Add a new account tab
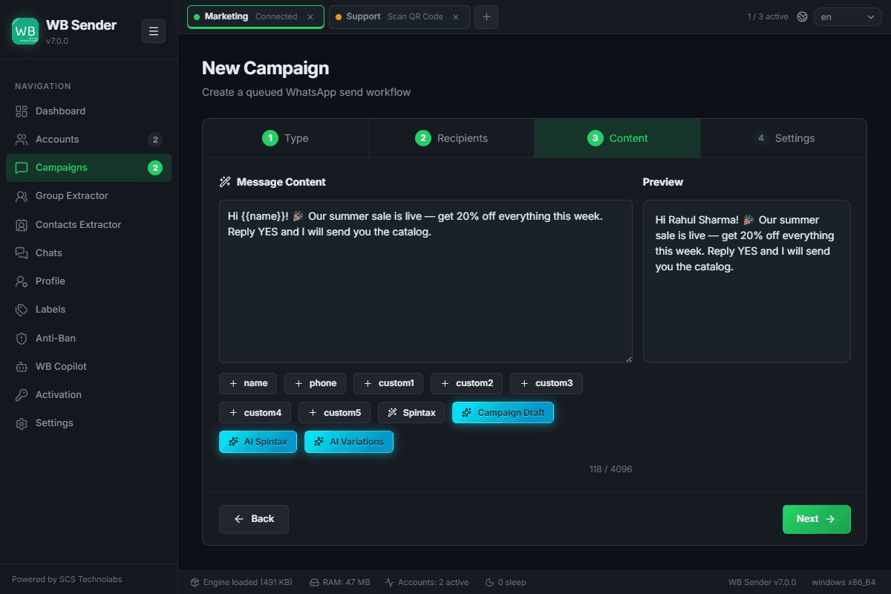This screenshot has width=891, height=594. pyautogui.click(x=486, y=16)
